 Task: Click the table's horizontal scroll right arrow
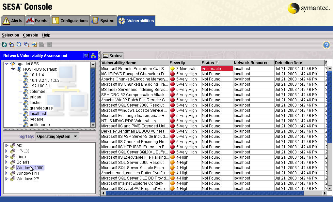click(325, 193)
